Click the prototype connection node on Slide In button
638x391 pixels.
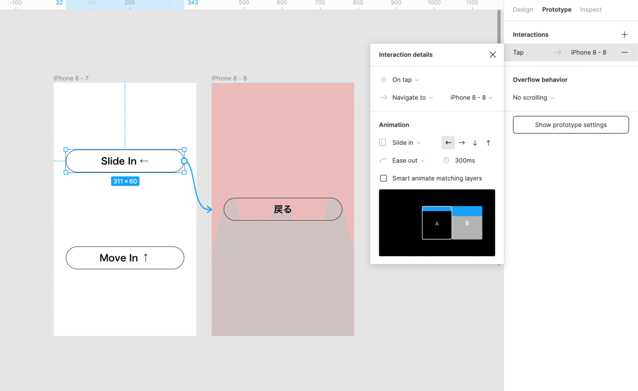[184, 161]
